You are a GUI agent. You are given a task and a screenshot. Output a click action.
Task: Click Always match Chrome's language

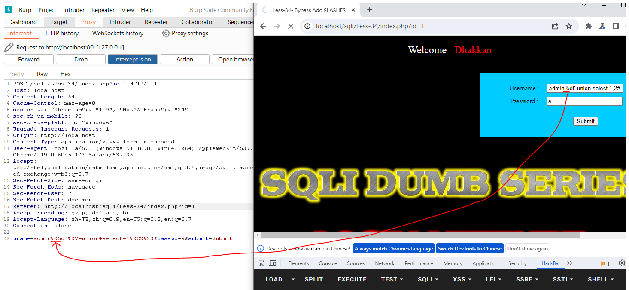click(x=394, y=248)
